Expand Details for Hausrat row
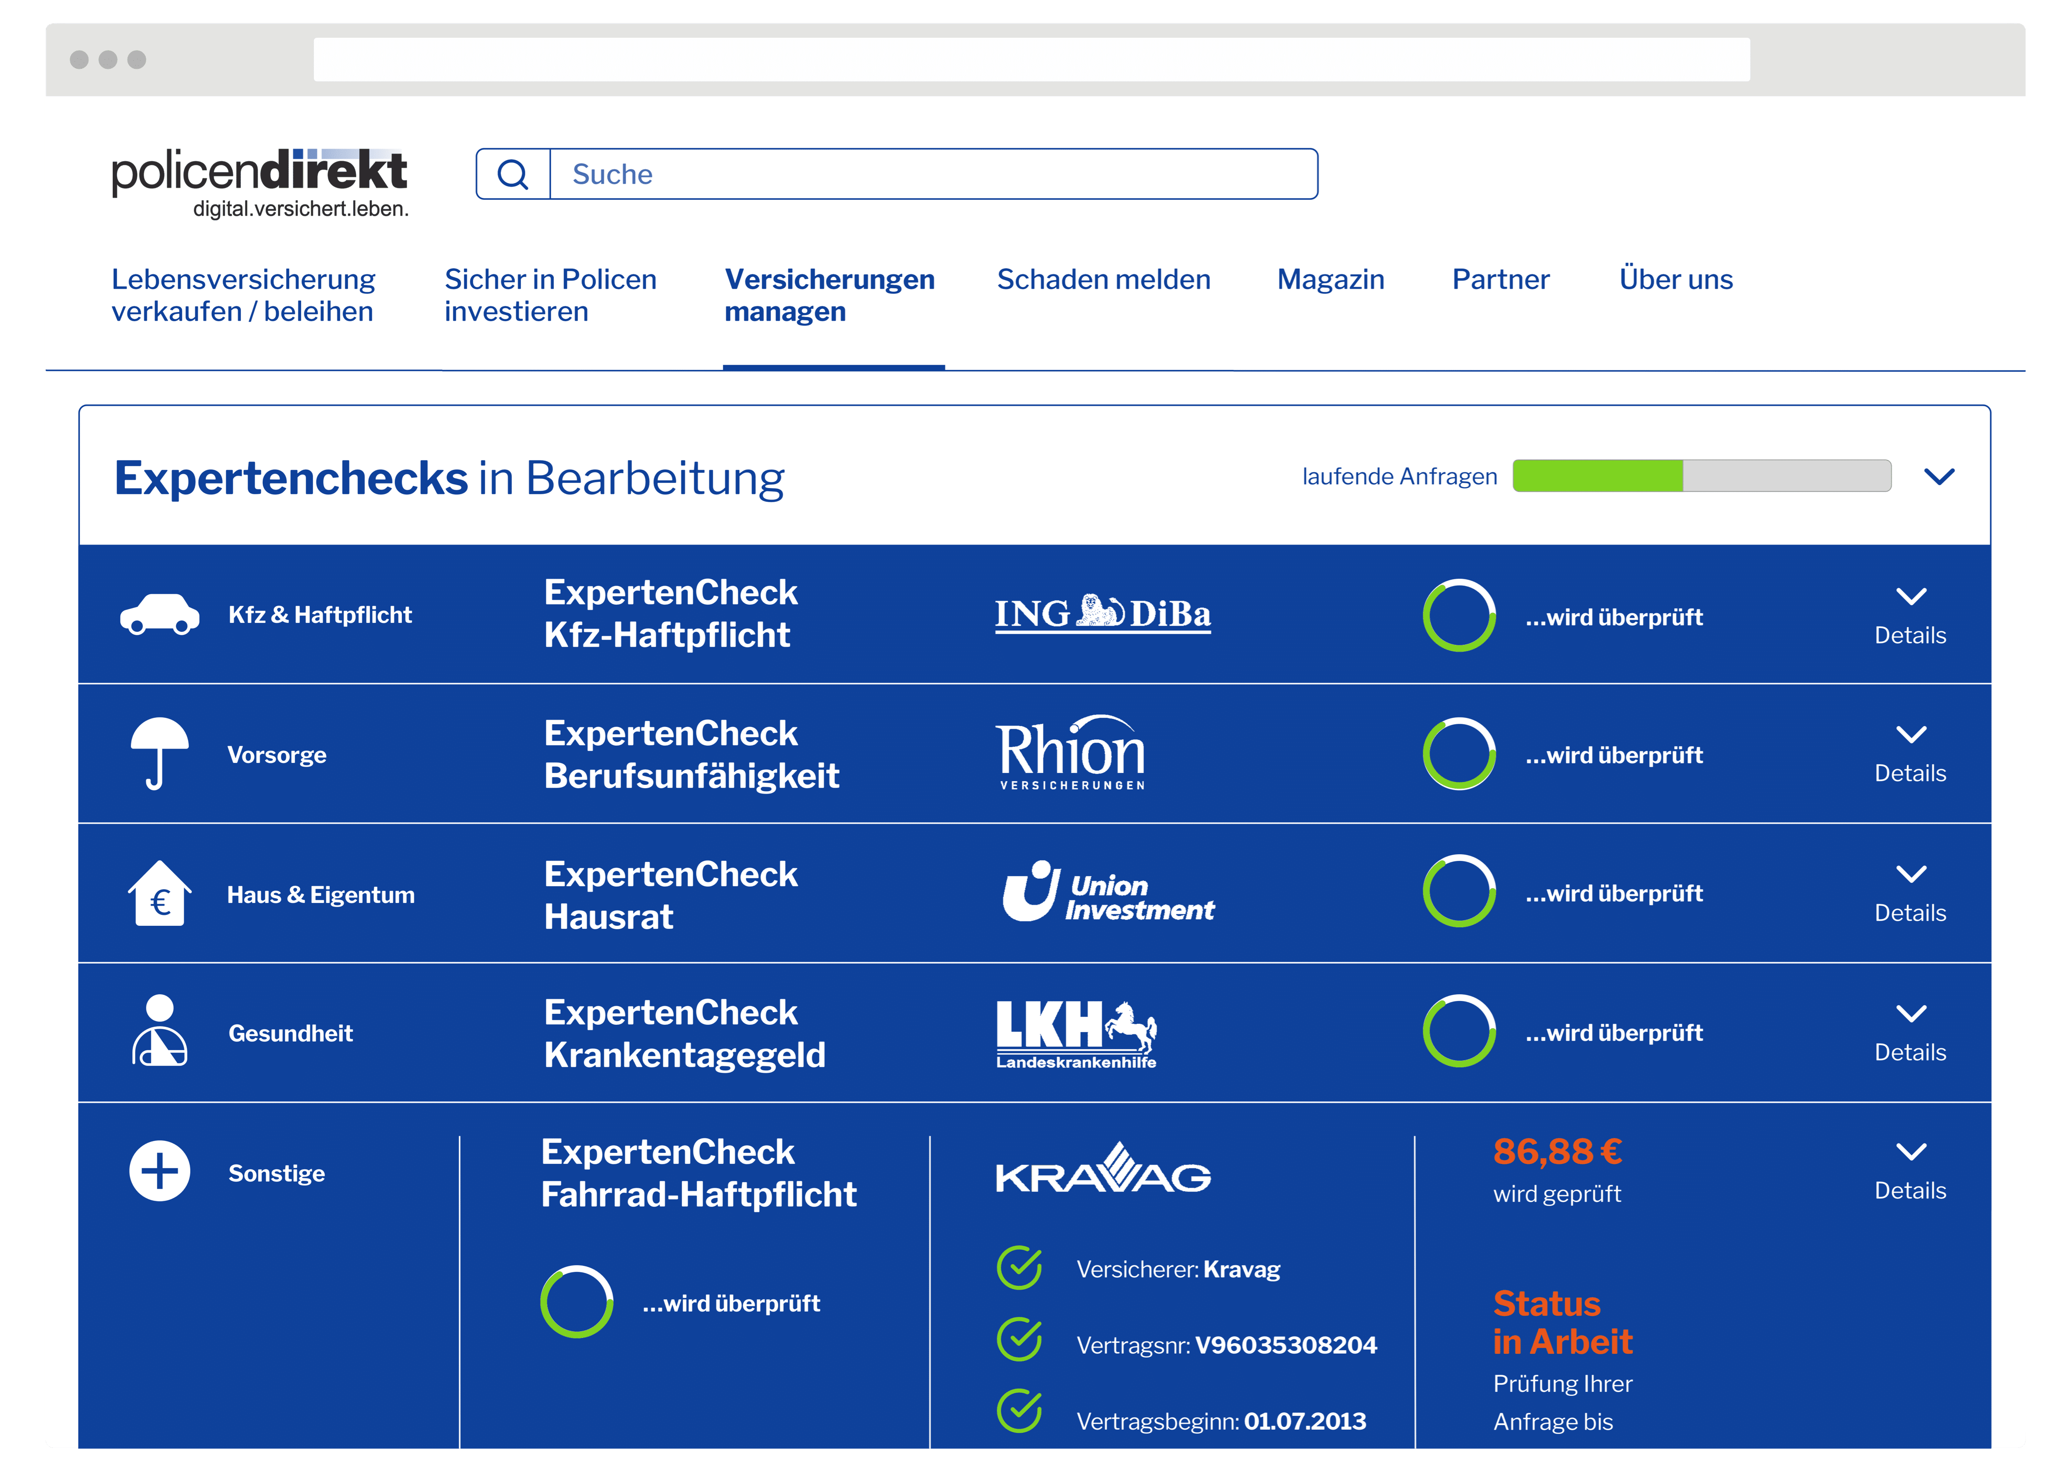Viewport: 2057px width, 1478px height. coord(1910,895)
